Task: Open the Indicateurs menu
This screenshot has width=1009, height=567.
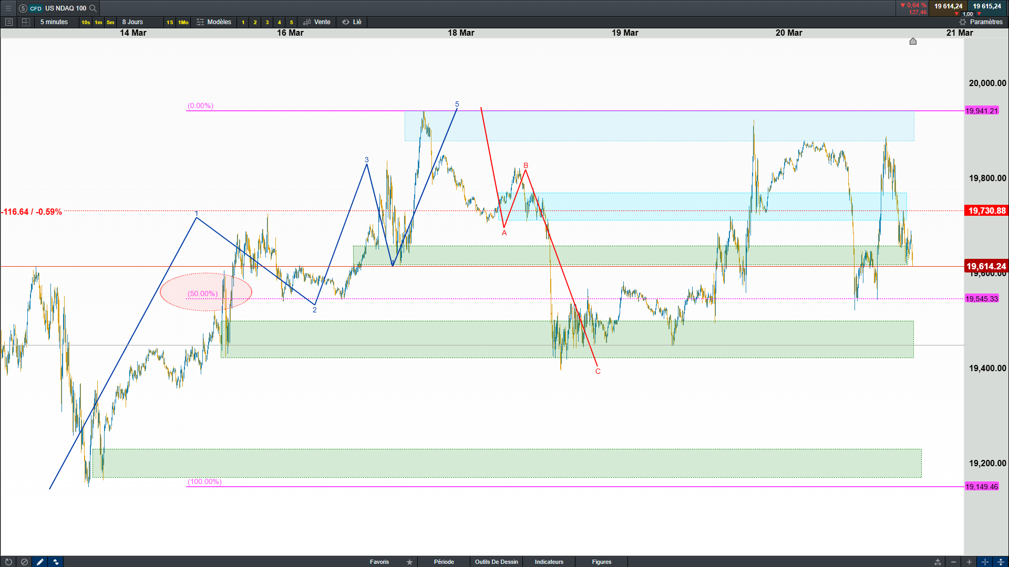Action: pos(549,562)
